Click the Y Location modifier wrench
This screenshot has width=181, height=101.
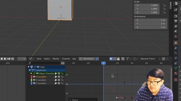[56, 80]
